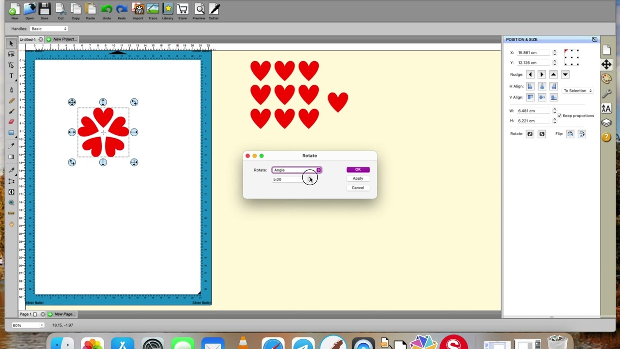Open the wrench Settings panel
This screenshot has width=620, height=349.
[x=606, y=94]
